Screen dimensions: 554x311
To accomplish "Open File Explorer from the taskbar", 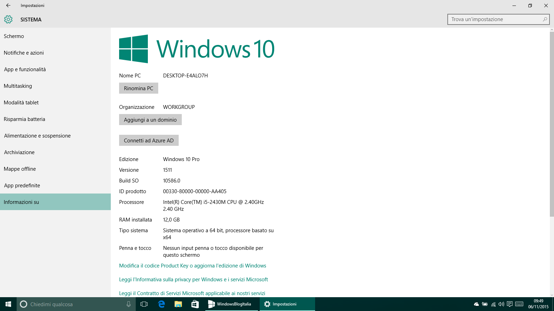I will [178, 304].
